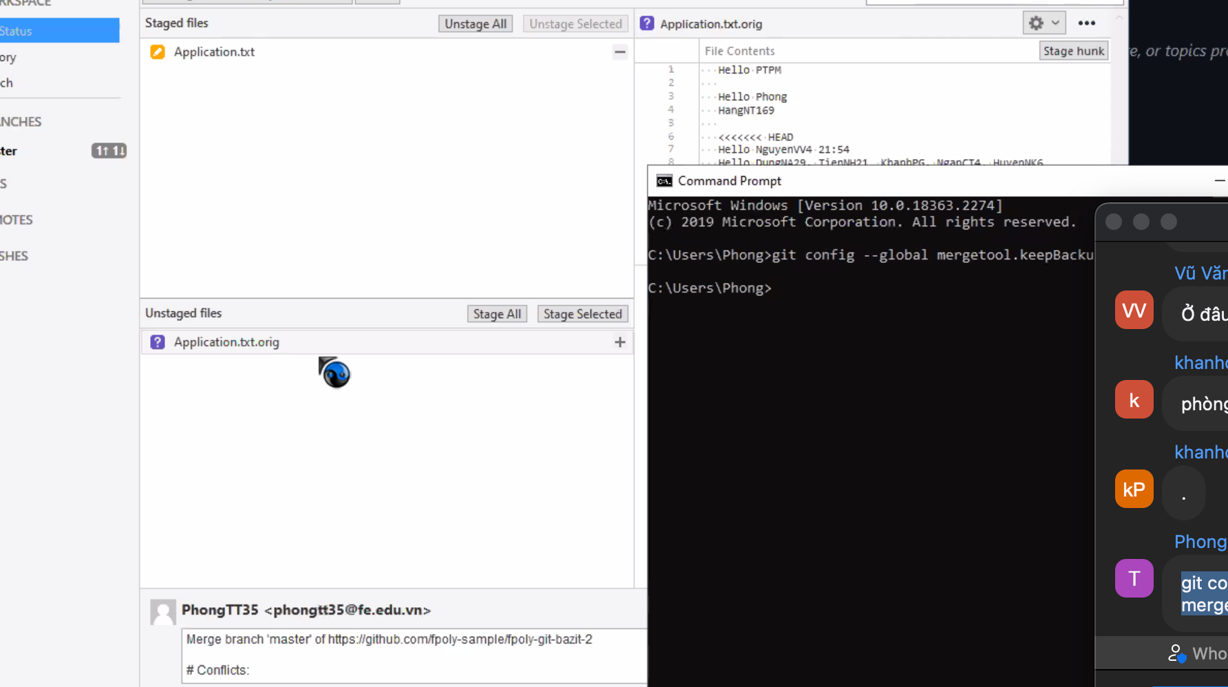1228x687 pixels.
Task: Expand the REMOTES sidebar section
Action: point(17,220)
